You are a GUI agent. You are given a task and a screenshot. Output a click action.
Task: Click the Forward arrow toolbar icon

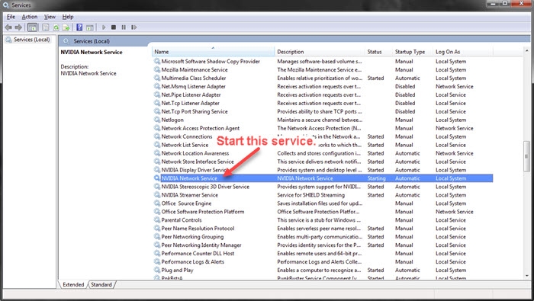[18, 27]
